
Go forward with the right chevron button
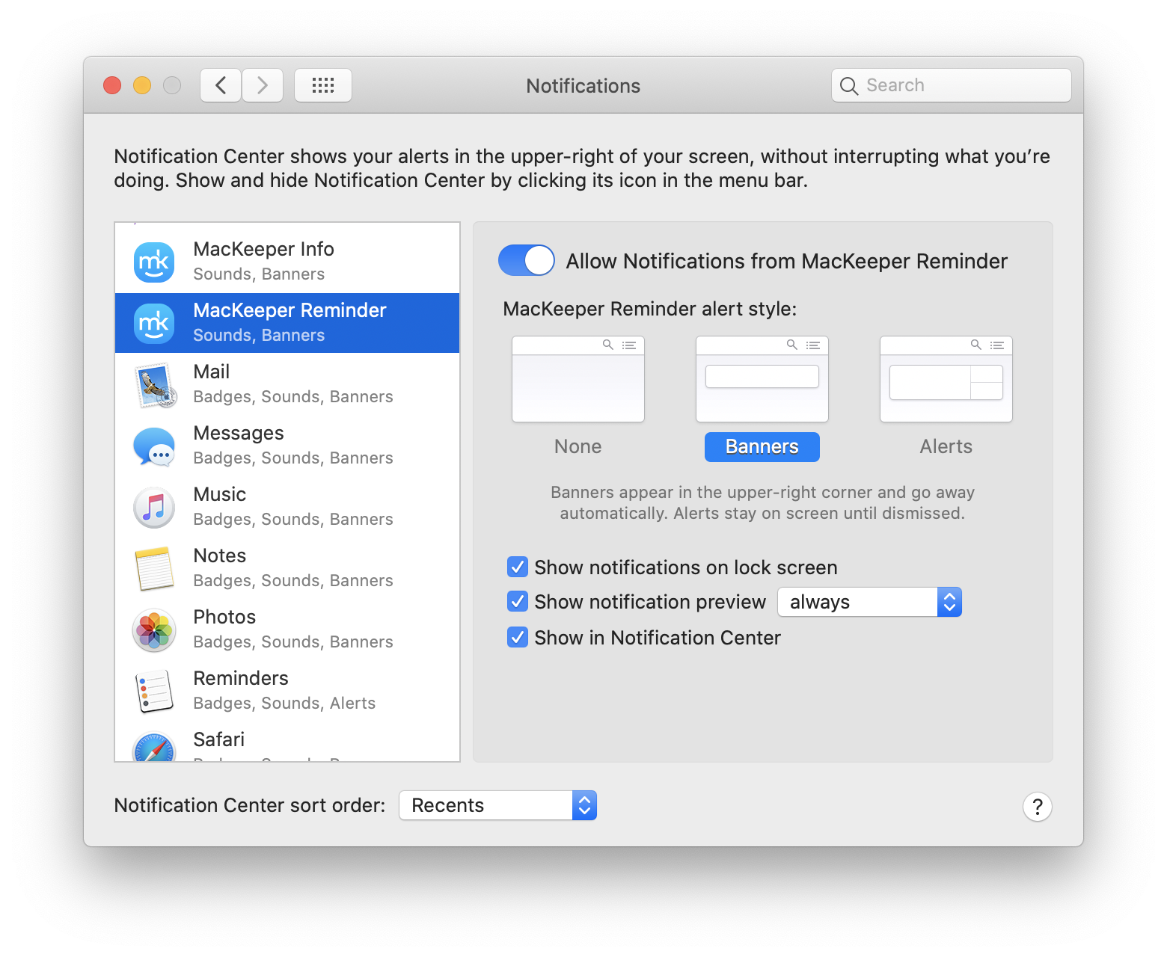[263, 85]
